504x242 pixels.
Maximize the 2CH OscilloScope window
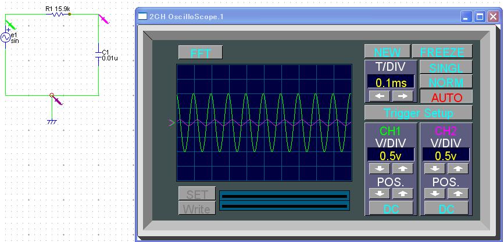point(480,16)
